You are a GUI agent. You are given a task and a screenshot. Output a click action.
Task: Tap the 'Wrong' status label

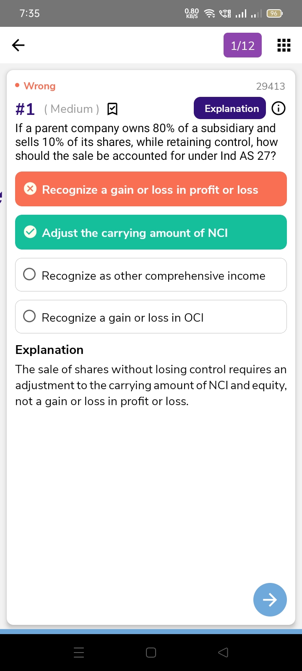39,86
